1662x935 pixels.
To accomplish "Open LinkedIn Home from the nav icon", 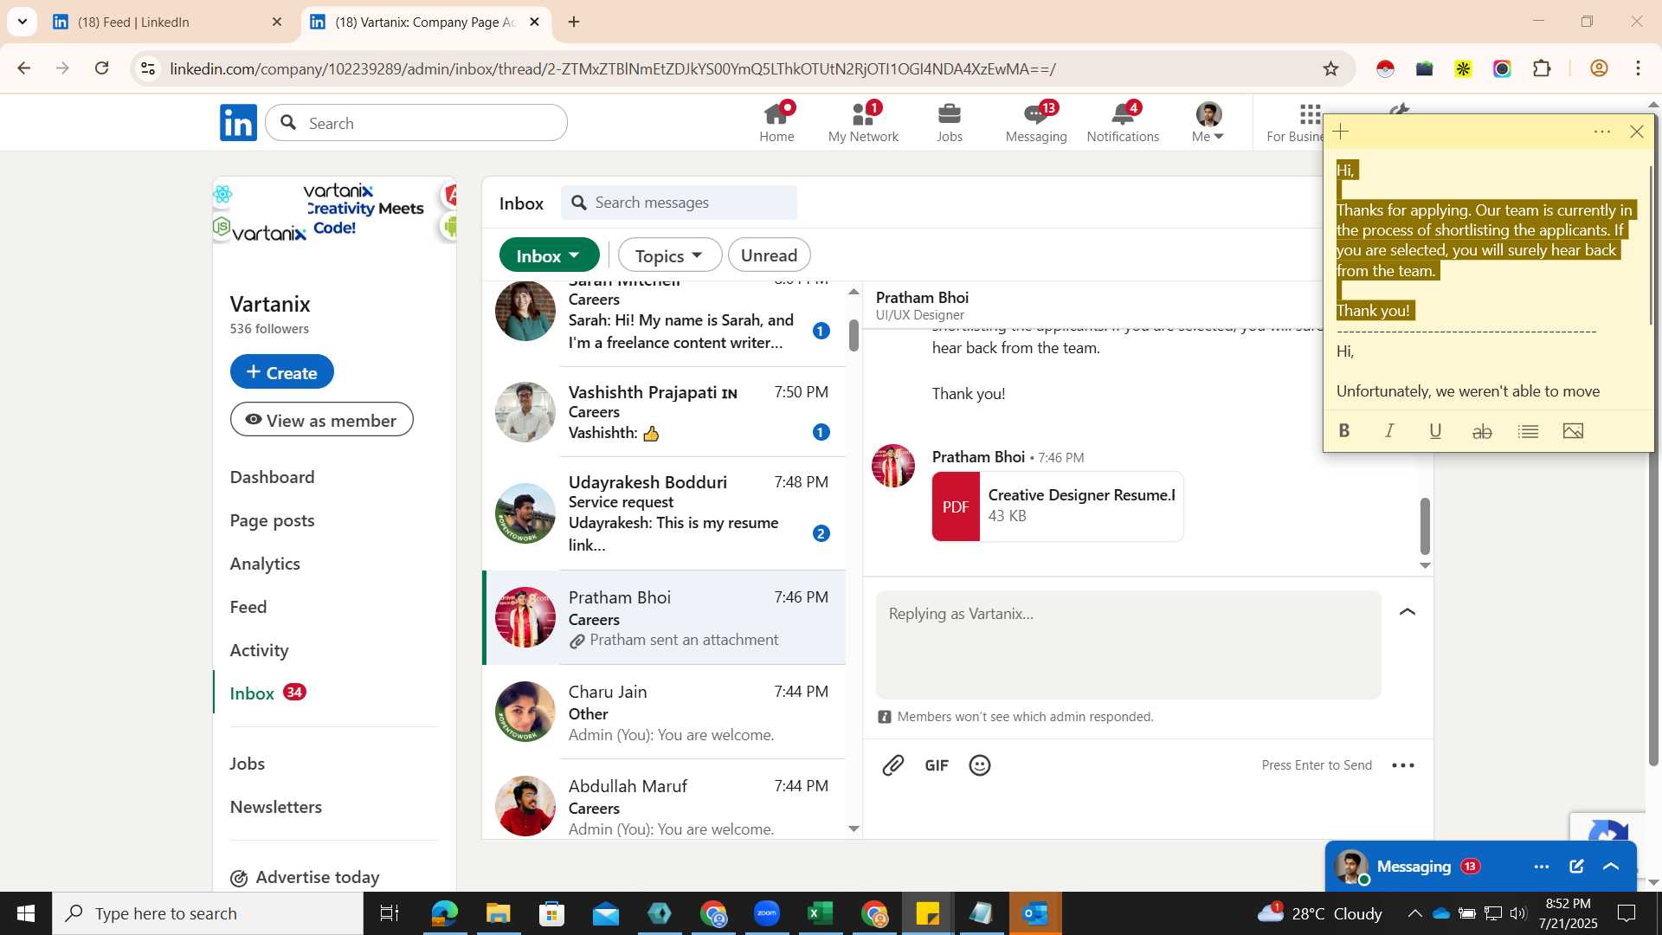I will pos(776,122).
